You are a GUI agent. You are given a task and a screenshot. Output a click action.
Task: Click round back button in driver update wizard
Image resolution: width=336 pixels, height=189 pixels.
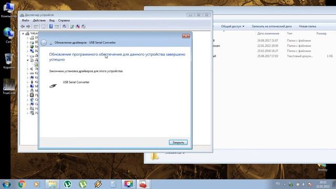coord(44,43)
